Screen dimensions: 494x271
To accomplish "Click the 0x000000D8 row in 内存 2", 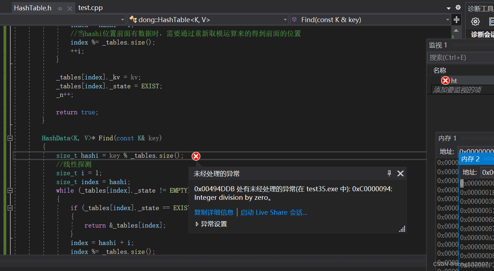I will [x=477, y=256].
